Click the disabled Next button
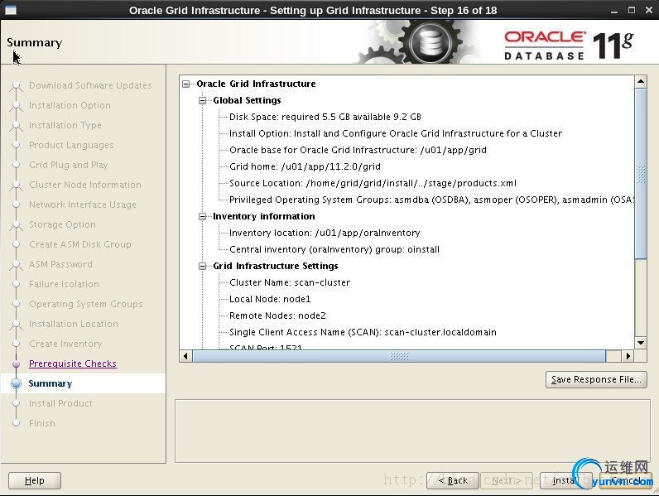 pyautogui.click(x=507, y=480)
